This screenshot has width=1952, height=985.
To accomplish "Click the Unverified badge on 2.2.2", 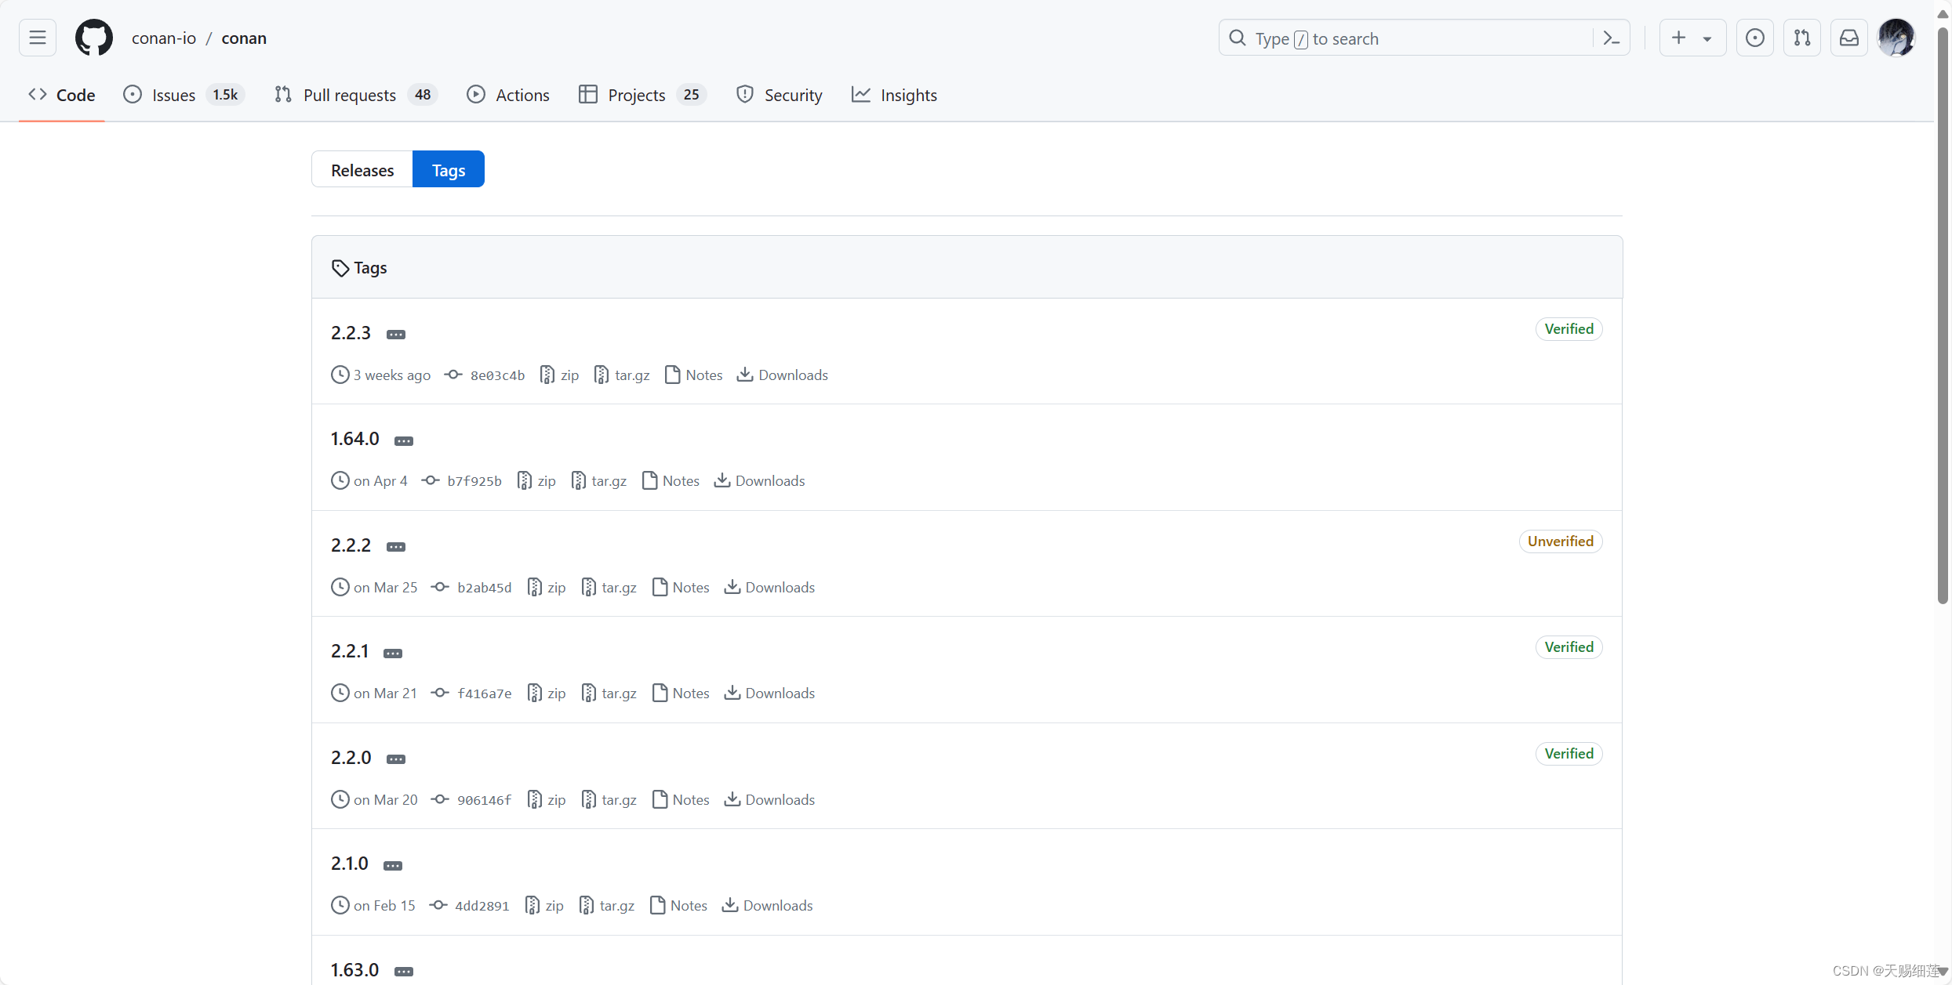I will point(1560,541).
